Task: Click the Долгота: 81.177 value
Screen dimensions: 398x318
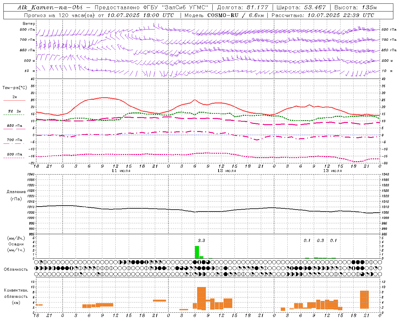Action: pos(243,7)
